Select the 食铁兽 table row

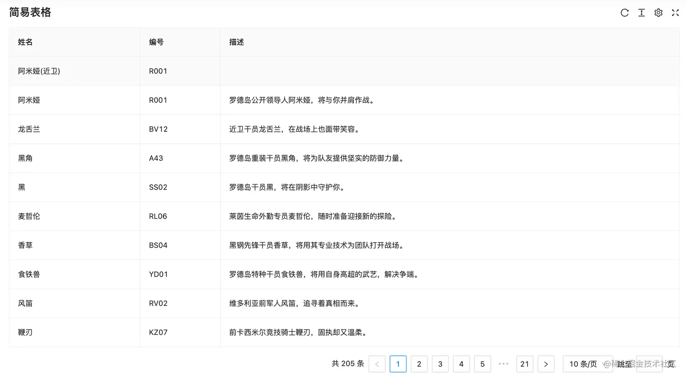344,274
